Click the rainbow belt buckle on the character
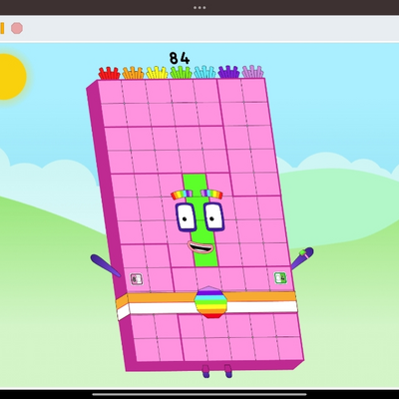This screenshot has width=399, height=399. click(x=210, y=302)
